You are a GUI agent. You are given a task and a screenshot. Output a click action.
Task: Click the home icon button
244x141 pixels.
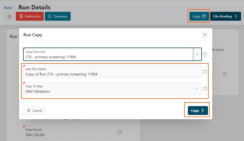tap(9, 16)
